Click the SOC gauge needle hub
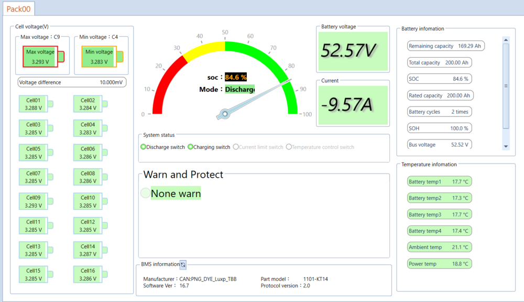The height and width of the screenshot is (302, 524). [225, 114]
